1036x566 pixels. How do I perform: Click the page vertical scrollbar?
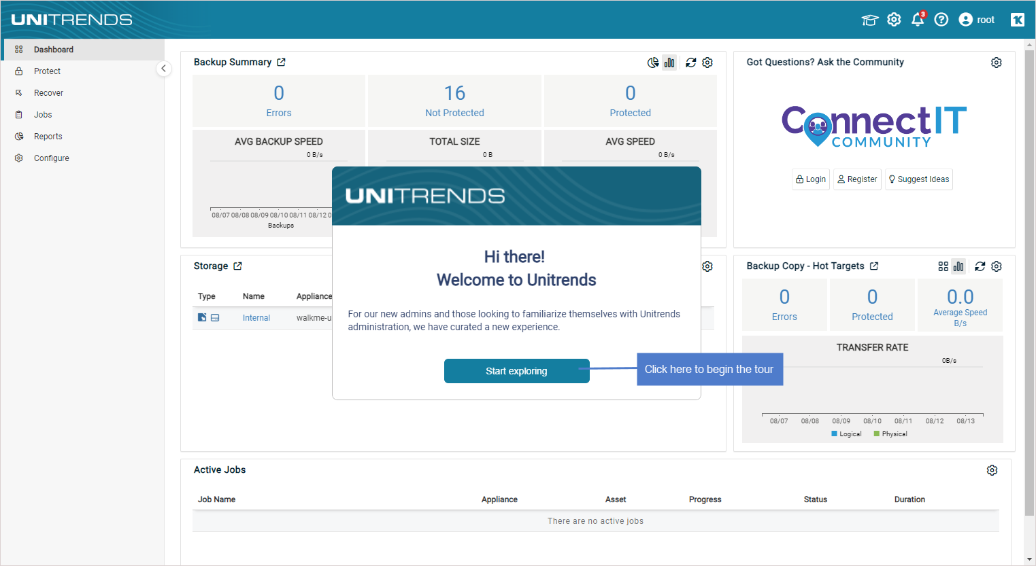point(1030,282)
